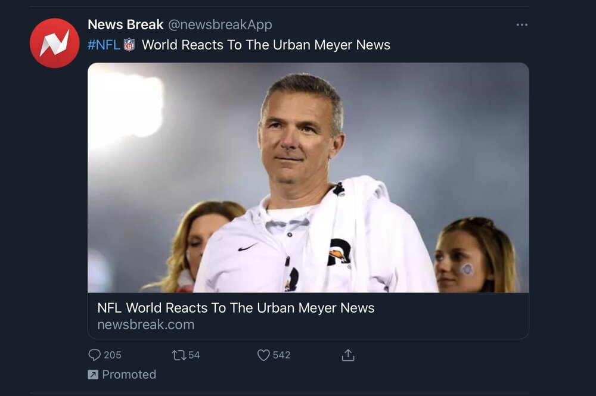Image resolution: width=596 pixels, height=396 pixels.
Task: Click the Urban Meyer card image
Action: pos(308,177)
